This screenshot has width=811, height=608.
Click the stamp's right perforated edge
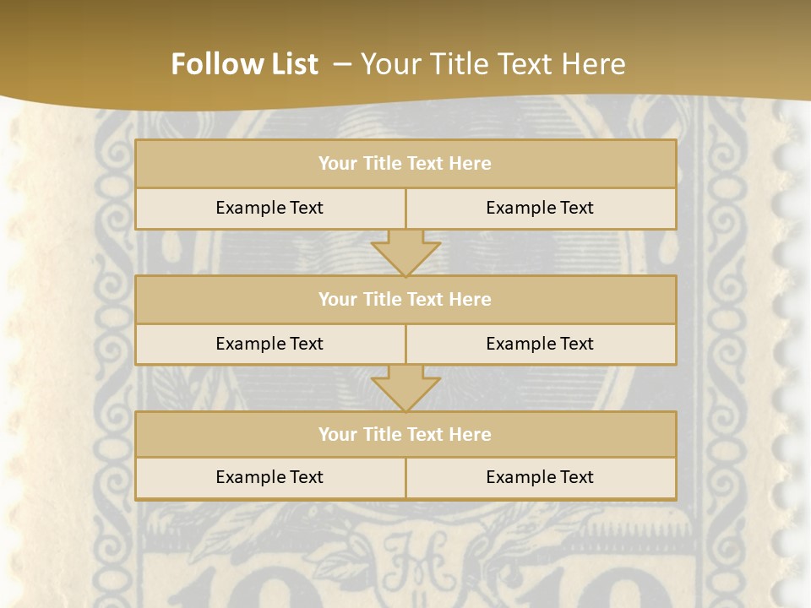click(792, 338)
